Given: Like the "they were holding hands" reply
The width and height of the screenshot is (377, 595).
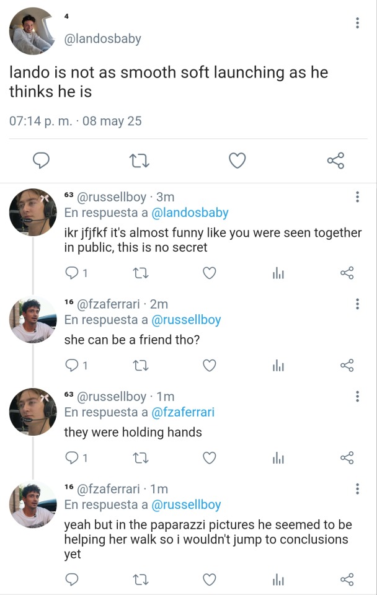Looking at the screenshot, I should coord(210,458).
